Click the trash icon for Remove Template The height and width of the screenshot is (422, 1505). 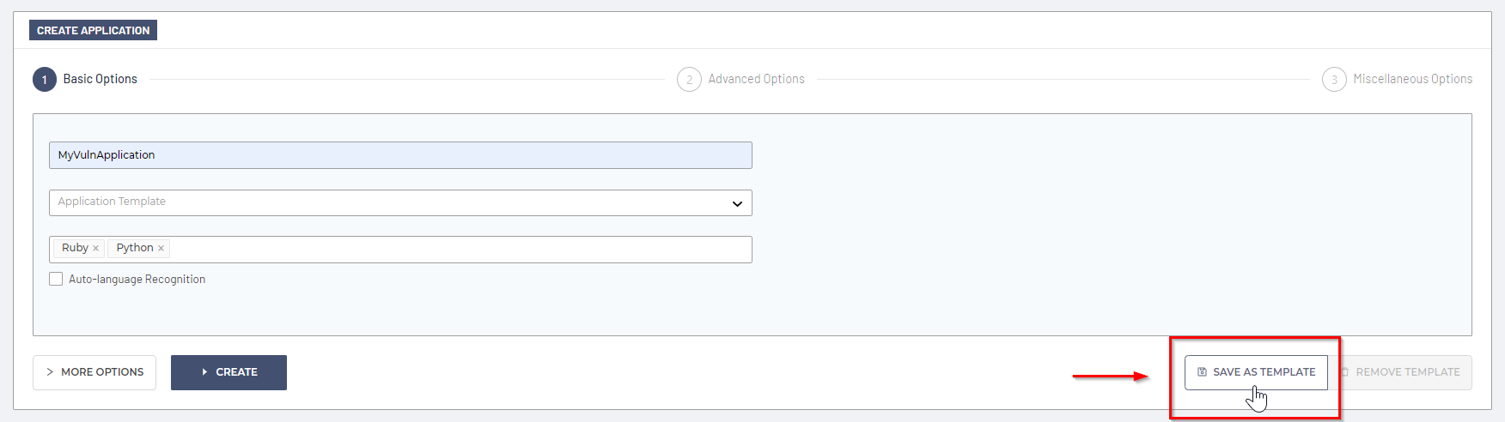pyautogui.click(x=1345, y=372)
